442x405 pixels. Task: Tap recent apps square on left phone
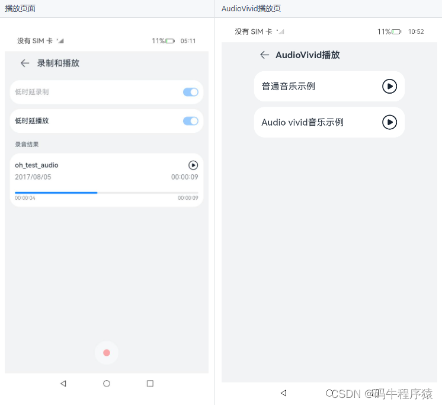click(150, 384)
